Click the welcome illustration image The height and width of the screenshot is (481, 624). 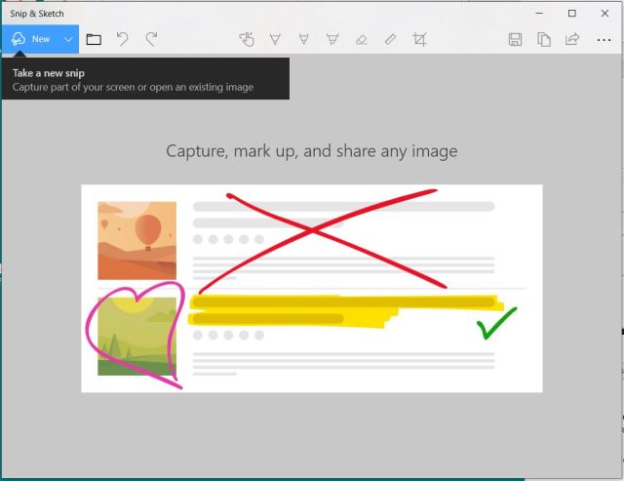point(311,288)
